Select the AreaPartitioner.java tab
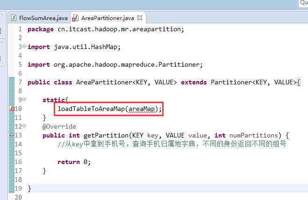Image resolution: width=308 pixels, height=200 pixels. 107,18
